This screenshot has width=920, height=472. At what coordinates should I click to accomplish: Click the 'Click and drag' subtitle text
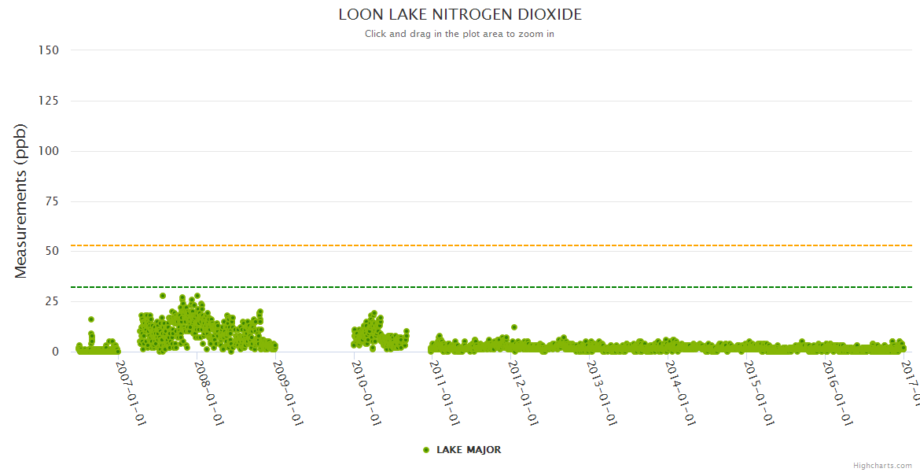coord(460,34)
